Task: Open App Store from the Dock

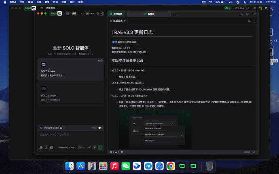Action: point(80,166)
